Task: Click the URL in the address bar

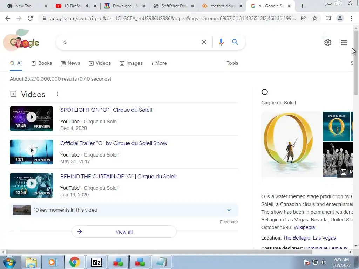Action: coord(172,18)
